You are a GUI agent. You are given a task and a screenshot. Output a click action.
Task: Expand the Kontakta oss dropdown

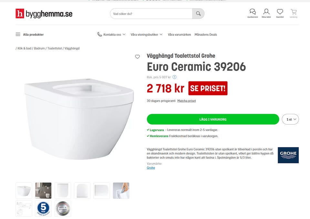(x=111, y=35)
